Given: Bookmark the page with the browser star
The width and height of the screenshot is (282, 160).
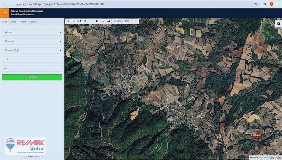Looking at the screenshot, I should [x=256, y=4].
